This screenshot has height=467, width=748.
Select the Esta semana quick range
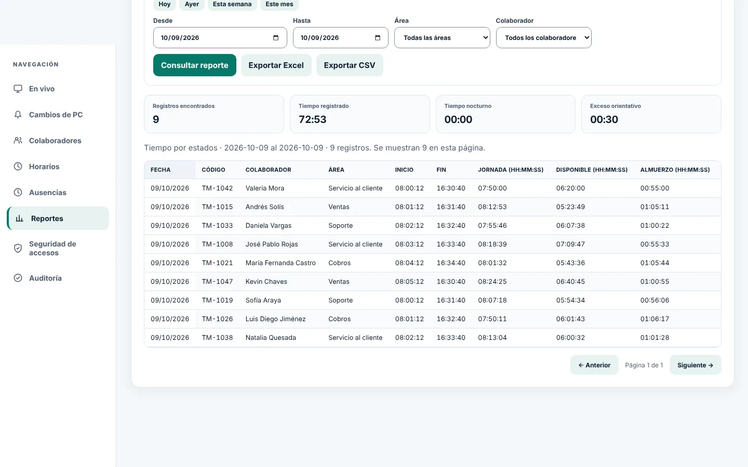[232, 4]
